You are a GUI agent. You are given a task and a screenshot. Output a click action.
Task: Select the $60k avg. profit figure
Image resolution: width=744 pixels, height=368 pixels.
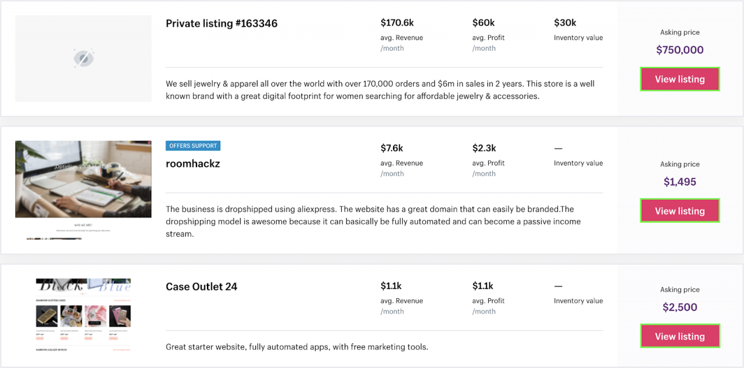coord(483,23)
